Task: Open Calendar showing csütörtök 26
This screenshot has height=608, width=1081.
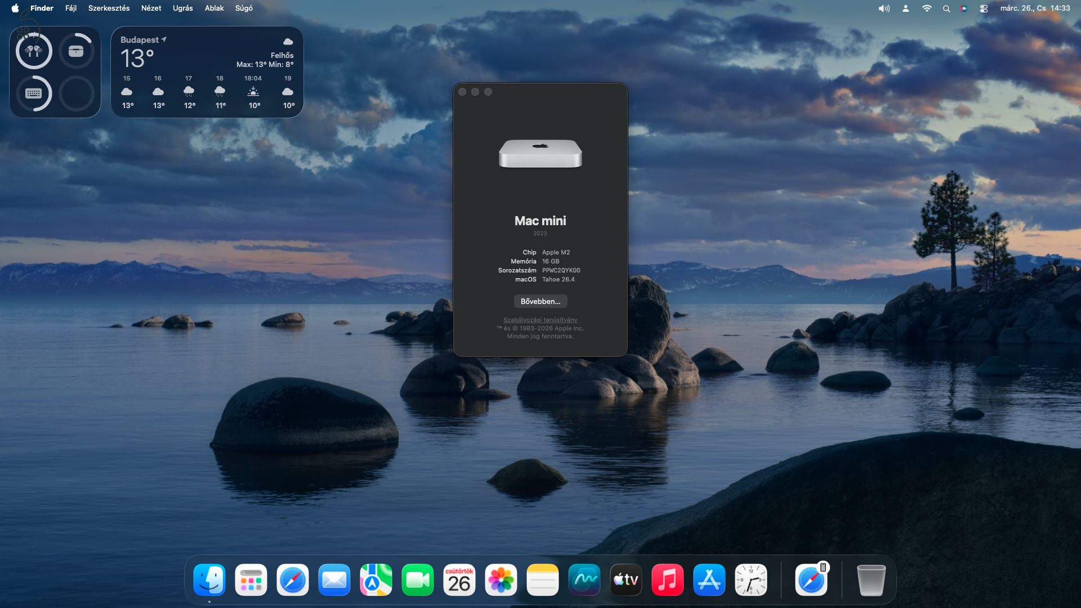Action: tap(459, 579)
